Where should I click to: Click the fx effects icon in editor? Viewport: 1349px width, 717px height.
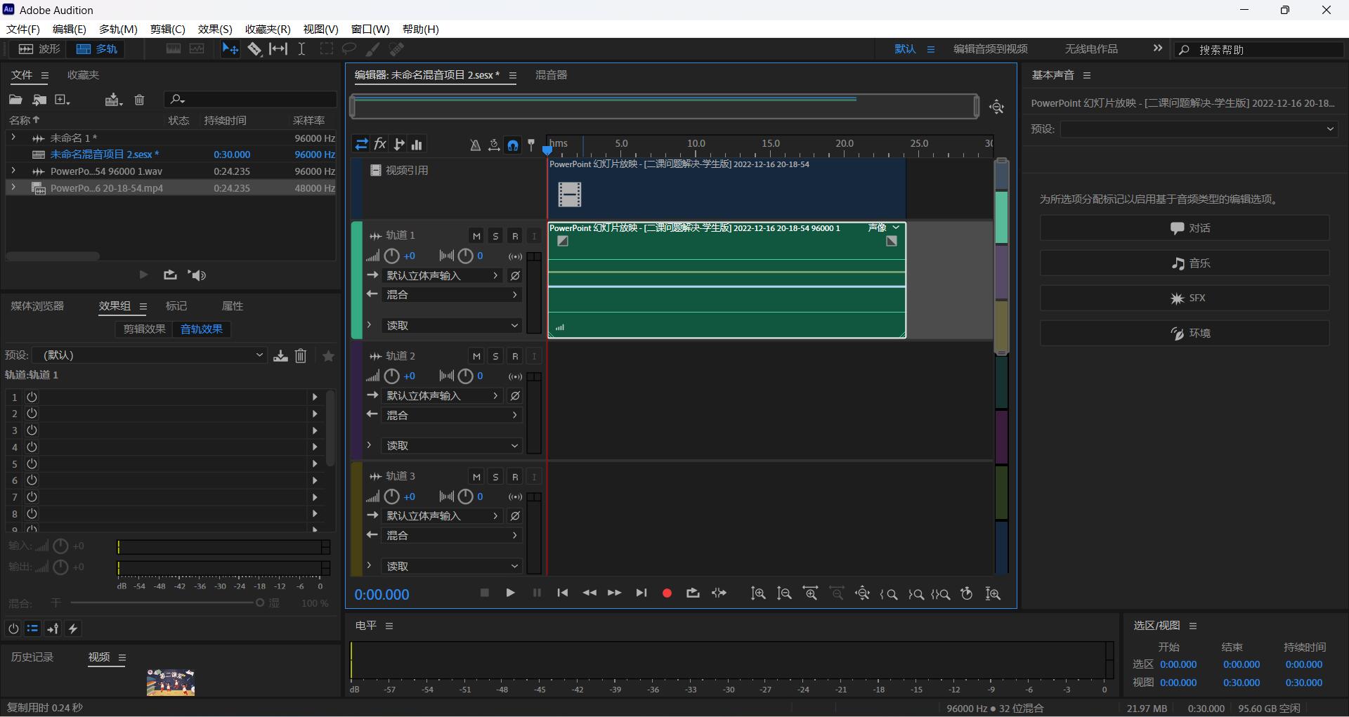380,145
